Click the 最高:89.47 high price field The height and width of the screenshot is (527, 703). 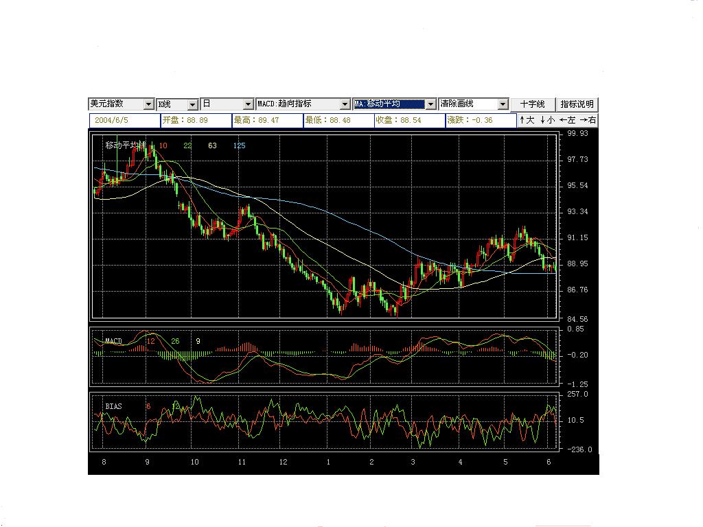coord(267,120)
